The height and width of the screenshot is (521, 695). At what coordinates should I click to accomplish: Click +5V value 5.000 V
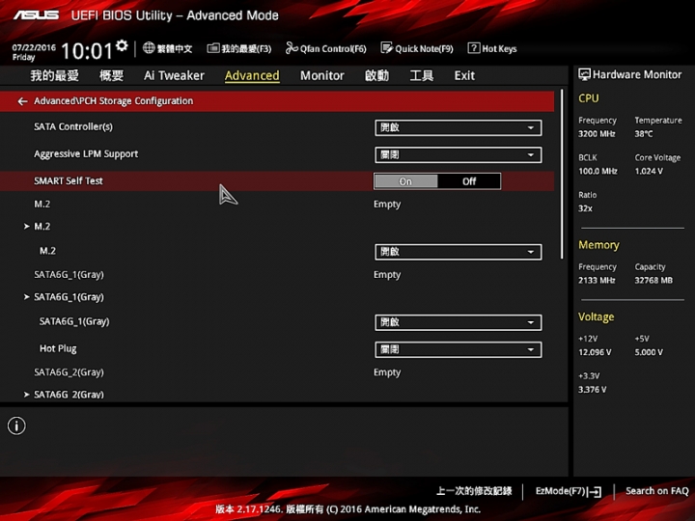point(649,352)
